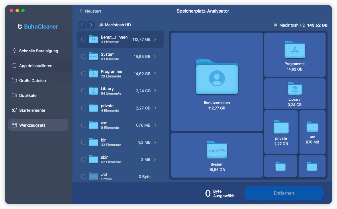The width and height of the screenshot is (337, 209).
Task: Click the lightning icon for Schnelle Bereinigung
Action: pyautogui.click(x=14, y=51)
